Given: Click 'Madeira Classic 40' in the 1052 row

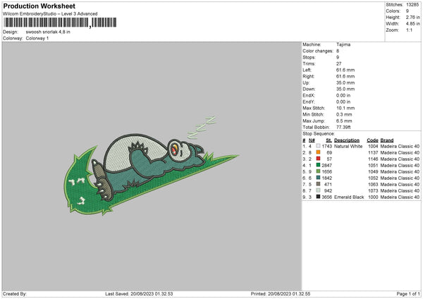Looking at the screenshot, I should (400, 178).
